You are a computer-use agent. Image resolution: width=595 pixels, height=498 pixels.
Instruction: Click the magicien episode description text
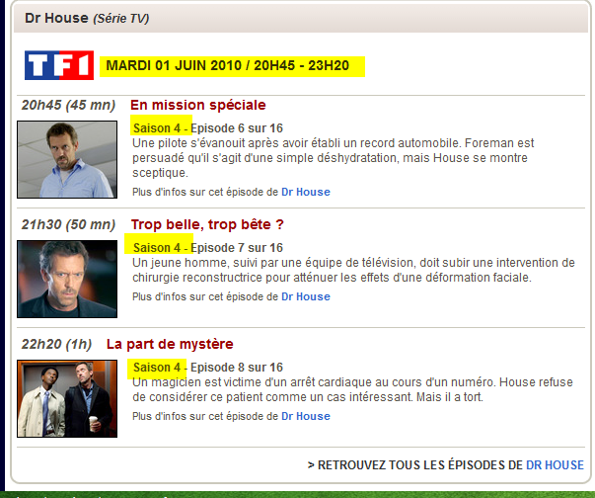pos(352,389)
